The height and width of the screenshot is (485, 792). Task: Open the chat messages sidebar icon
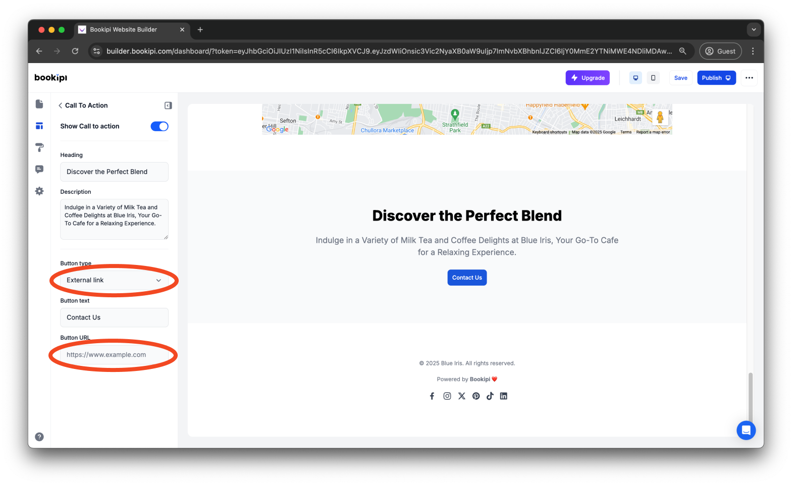39,169
